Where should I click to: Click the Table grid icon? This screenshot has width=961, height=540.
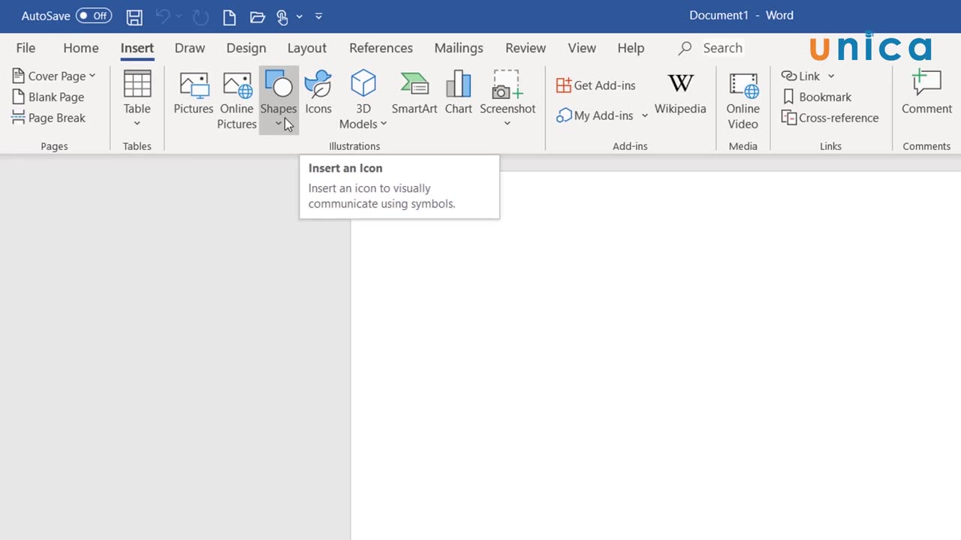click(x=137, y=84)
